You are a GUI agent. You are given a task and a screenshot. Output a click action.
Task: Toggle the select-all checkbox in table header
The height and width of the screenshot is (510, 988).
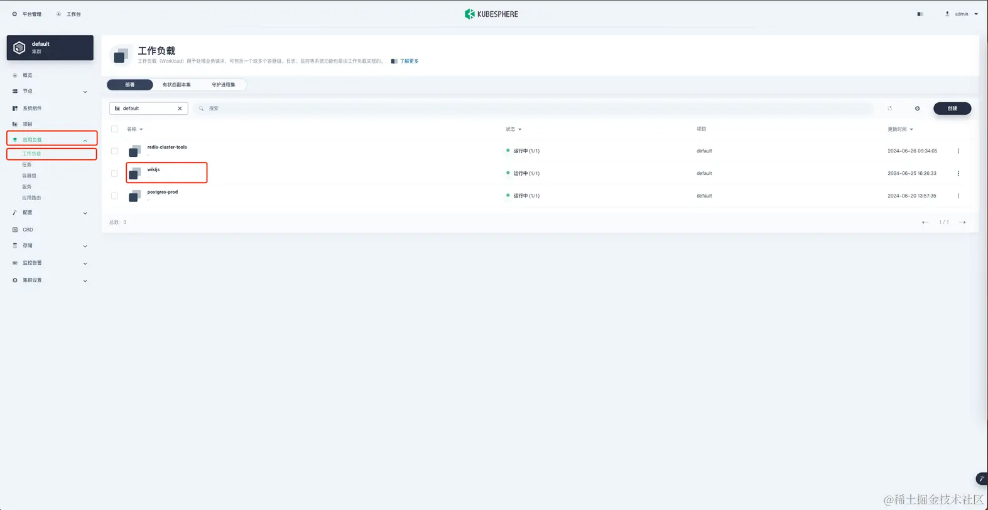(114, 129)
